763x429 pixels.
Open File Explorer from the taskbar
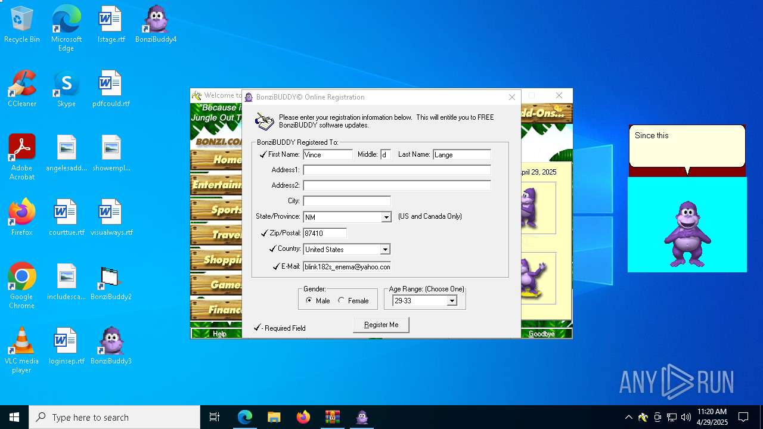(274, 417)
